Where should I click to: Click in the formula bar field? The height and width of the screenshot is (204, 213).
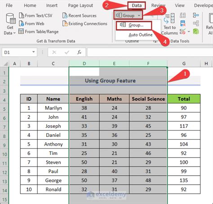[150, 52]
